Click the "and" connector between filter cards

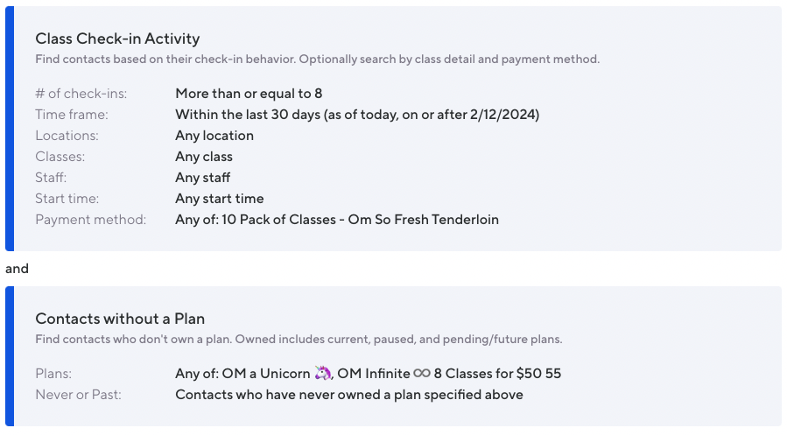pos(17,269)
